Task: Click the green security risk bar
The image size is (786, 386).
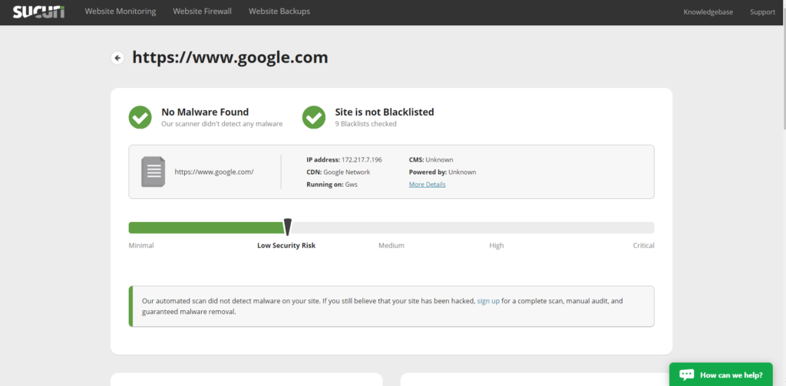Action: point(206,228)
